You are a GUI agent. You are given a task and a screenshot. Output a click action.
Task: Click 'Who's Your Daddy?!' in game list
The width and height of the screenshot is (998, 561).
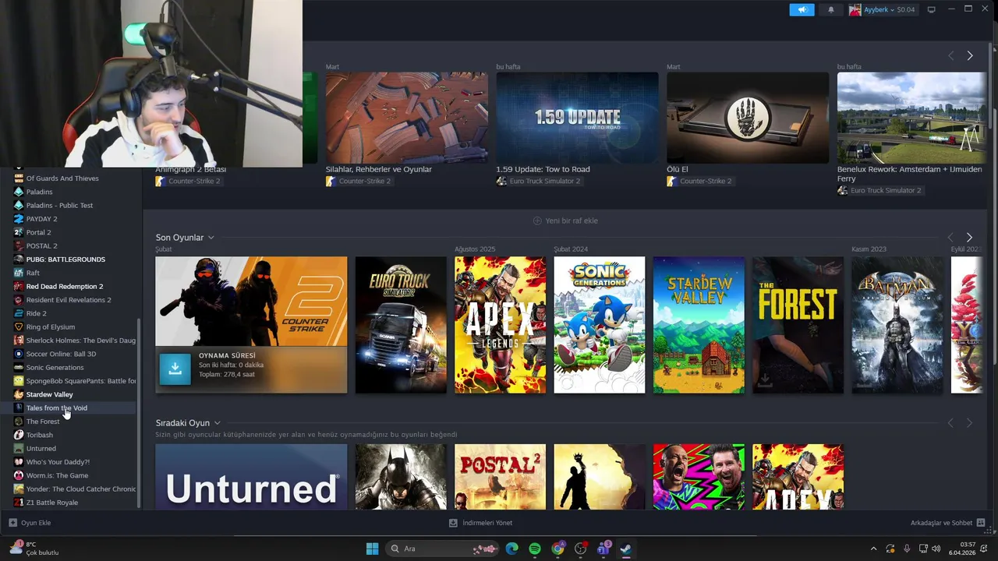click(x=58, y=462)
